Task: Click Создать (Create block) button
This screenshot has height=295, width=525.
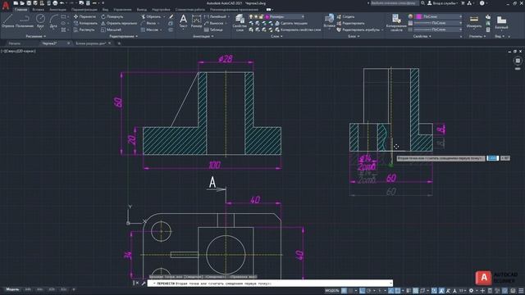Action: tap(345, 16)
